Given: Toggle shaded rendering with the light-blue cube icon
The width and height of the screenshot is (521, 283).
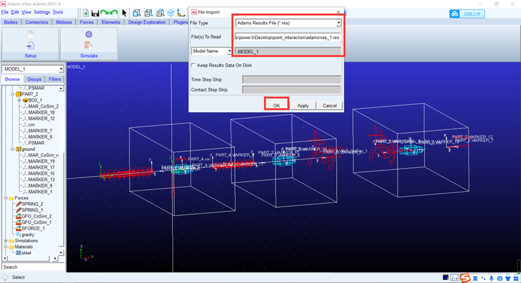Looking at the screenshot, I should tap(171, 13).
